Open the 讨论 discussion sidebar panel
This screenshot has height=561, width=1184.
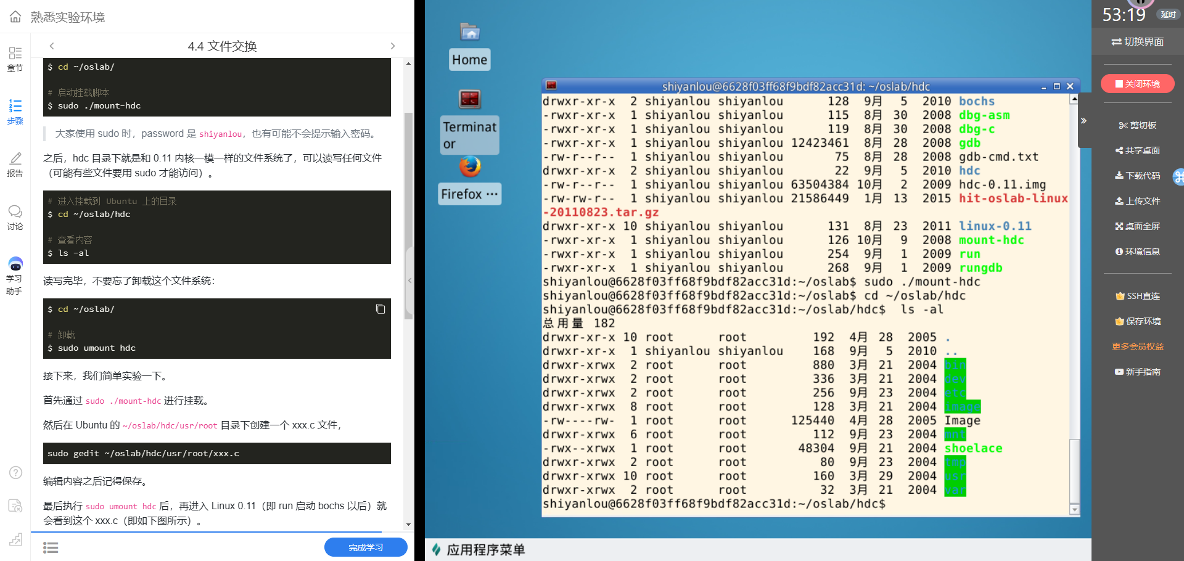pos(15,218)
